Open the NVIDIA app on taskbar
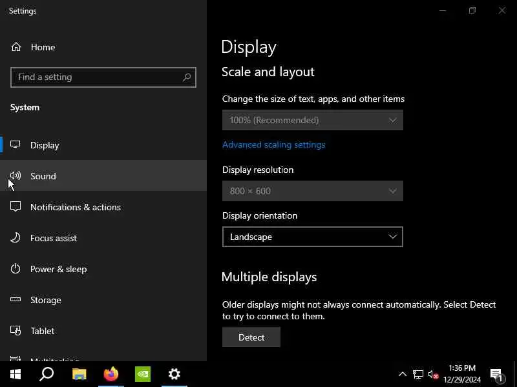 143,374
